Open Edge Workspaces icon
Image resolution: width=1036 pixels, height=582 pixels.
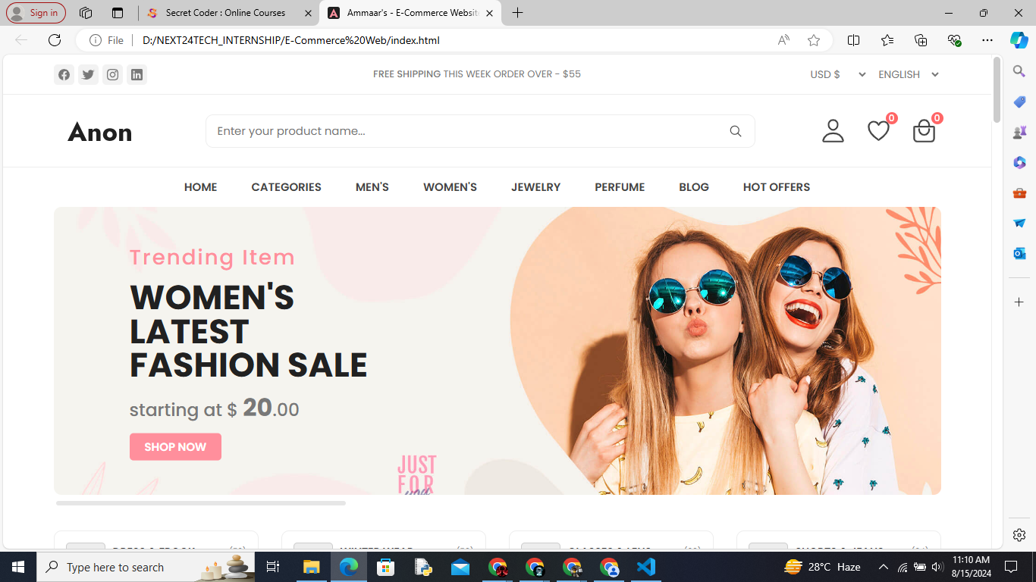[x=86, y=13]
